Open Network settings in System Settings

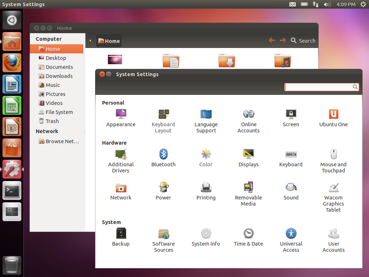click(x=121, y=191)
